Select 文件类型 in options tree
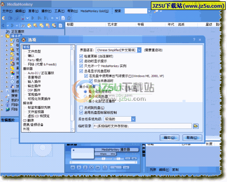This screenshot has height=182, width=227. coord(34,51)
